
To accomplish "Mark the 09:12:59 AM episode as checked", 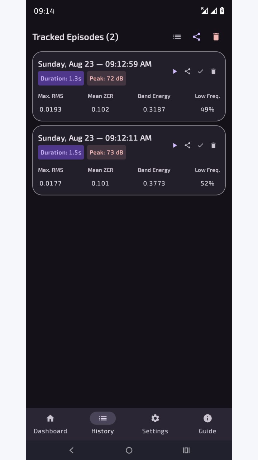I will 200,72.
